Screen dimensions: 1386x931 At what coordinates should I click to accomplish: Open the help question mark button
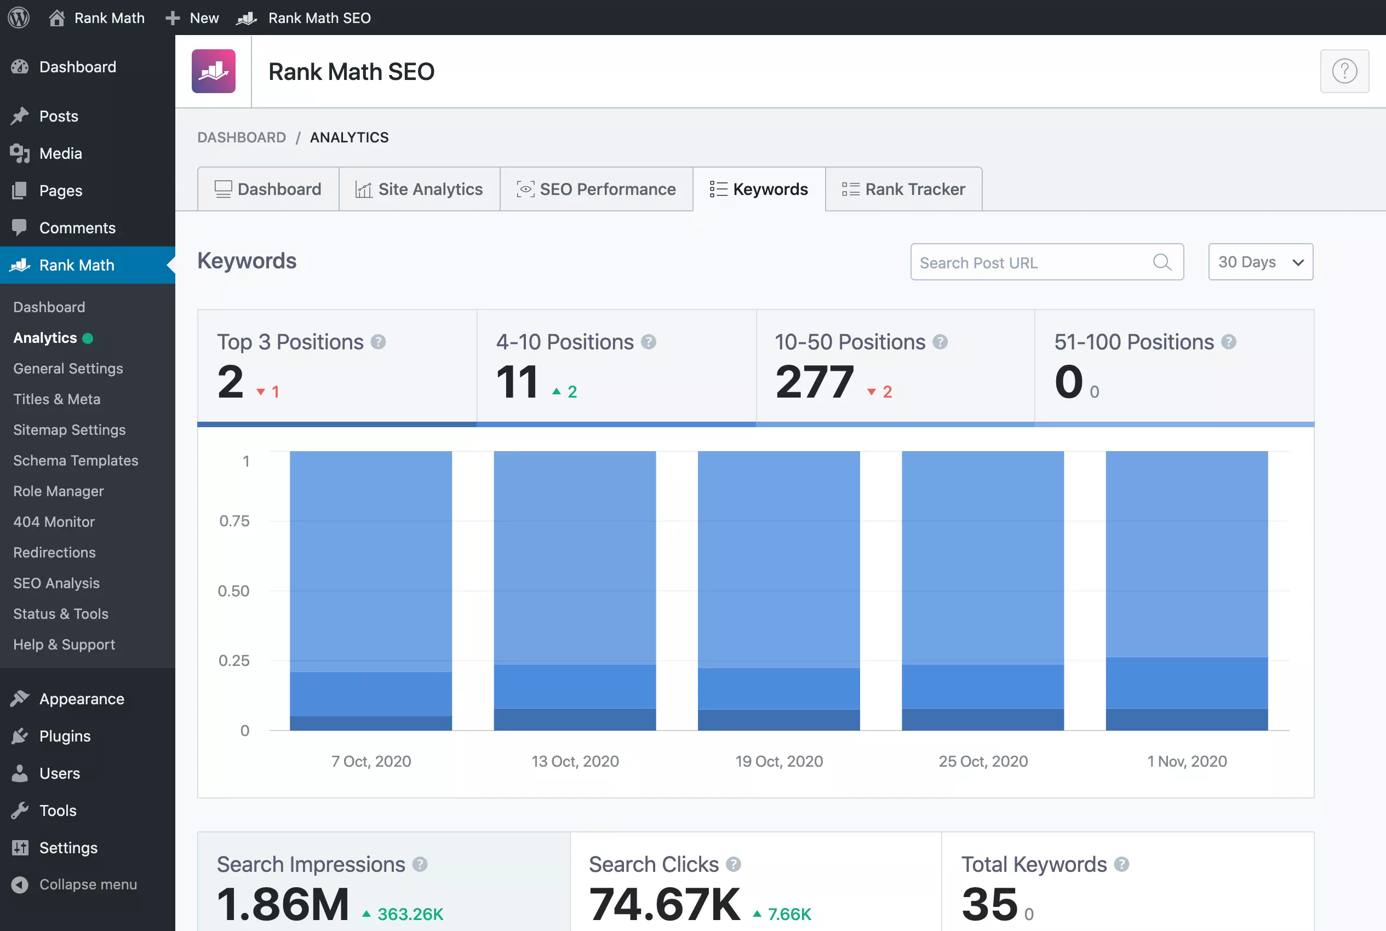click(x=1344, y=71)
